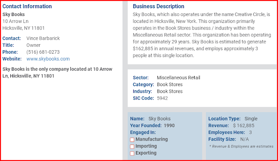Click the contact name Vince Barbarick
The image size is (278, 161).
coord(43,38)
